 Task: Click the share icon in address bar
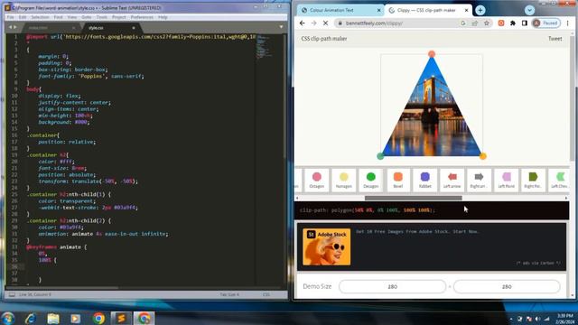coord(475,23)
